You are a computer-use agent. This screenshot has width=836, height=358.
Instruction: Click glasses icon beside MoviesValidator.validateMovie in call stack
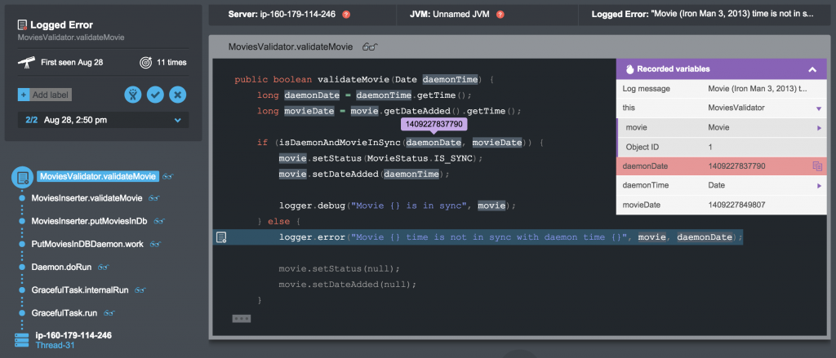pos(169,176)
